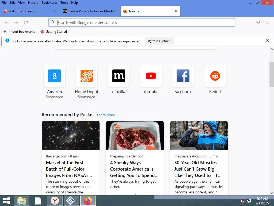Open the Home Depot shortcut tile
The image size is (274, 206).
(x=87, y=76)
